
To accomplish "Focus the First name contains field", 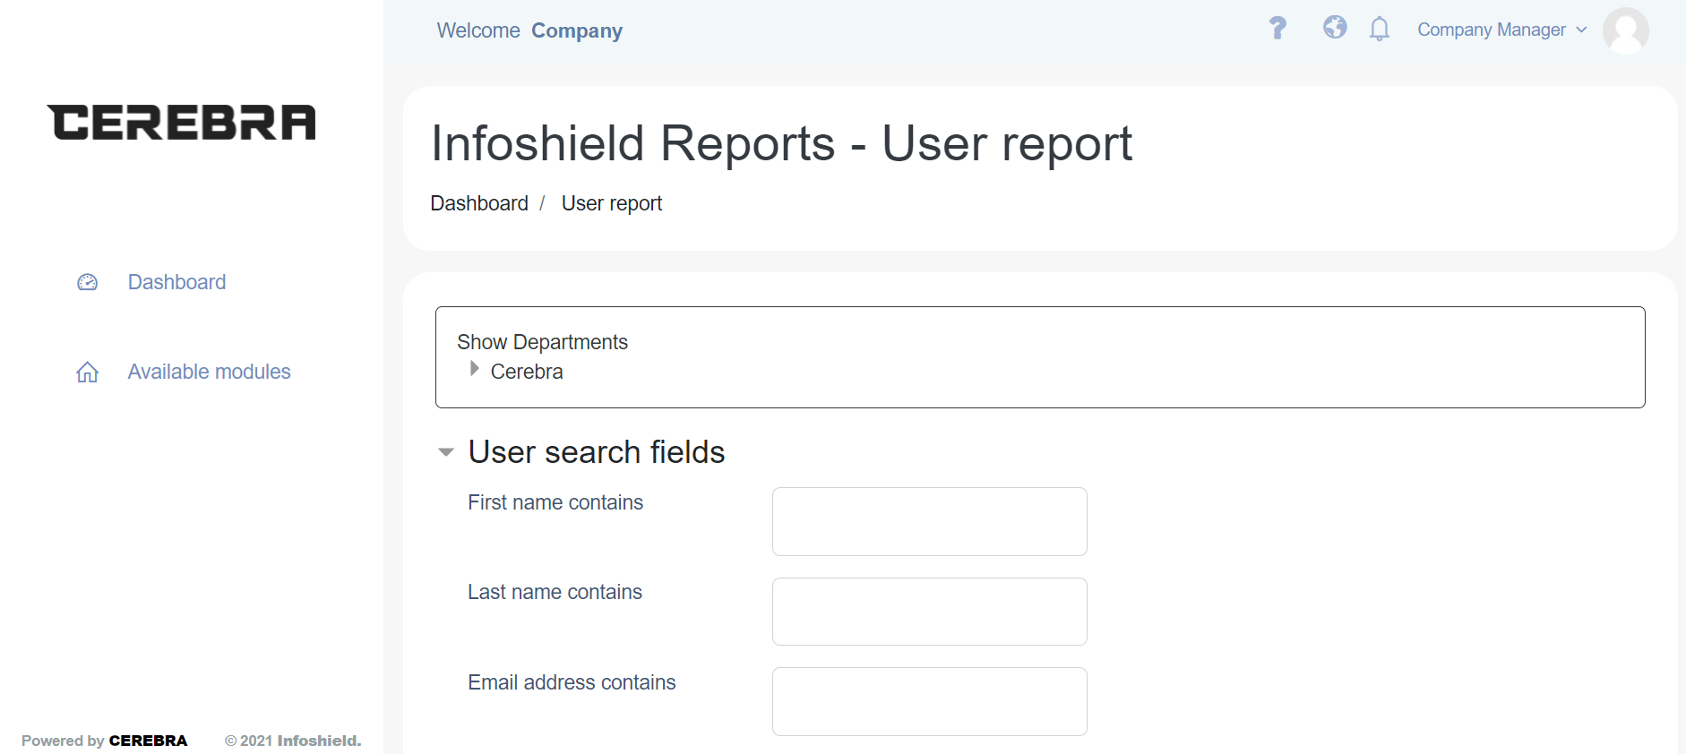I will 930,521.
